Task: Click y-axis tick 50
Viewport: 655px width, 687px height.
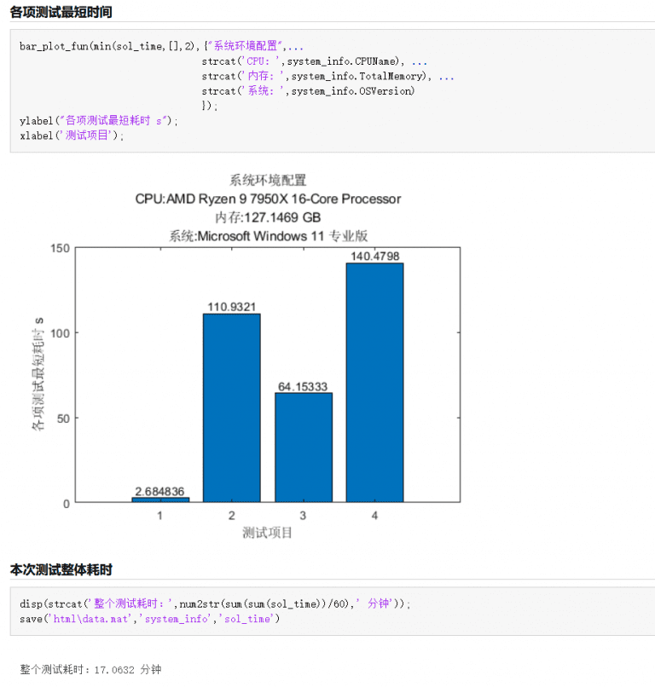Action: click(64, 419)
